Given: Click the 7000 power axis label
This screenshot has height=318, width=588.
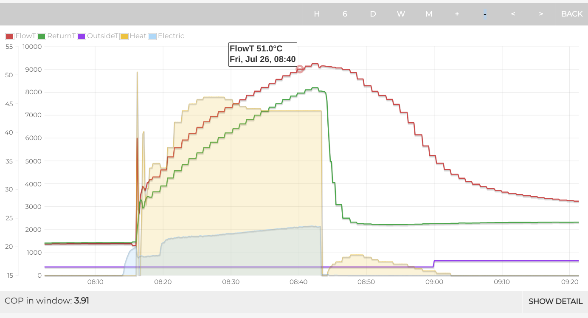Looking at the screenshot, I should coord(34,115).
